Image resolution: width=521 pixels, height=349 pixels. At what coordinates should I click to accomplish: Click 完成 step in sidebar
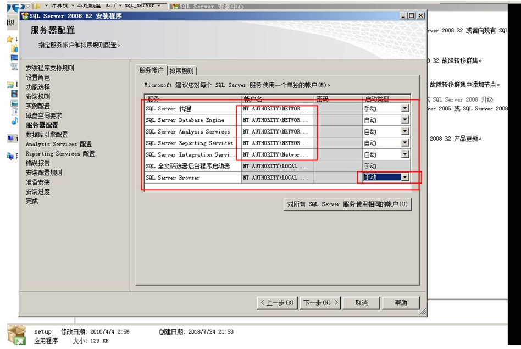[32, 201]
